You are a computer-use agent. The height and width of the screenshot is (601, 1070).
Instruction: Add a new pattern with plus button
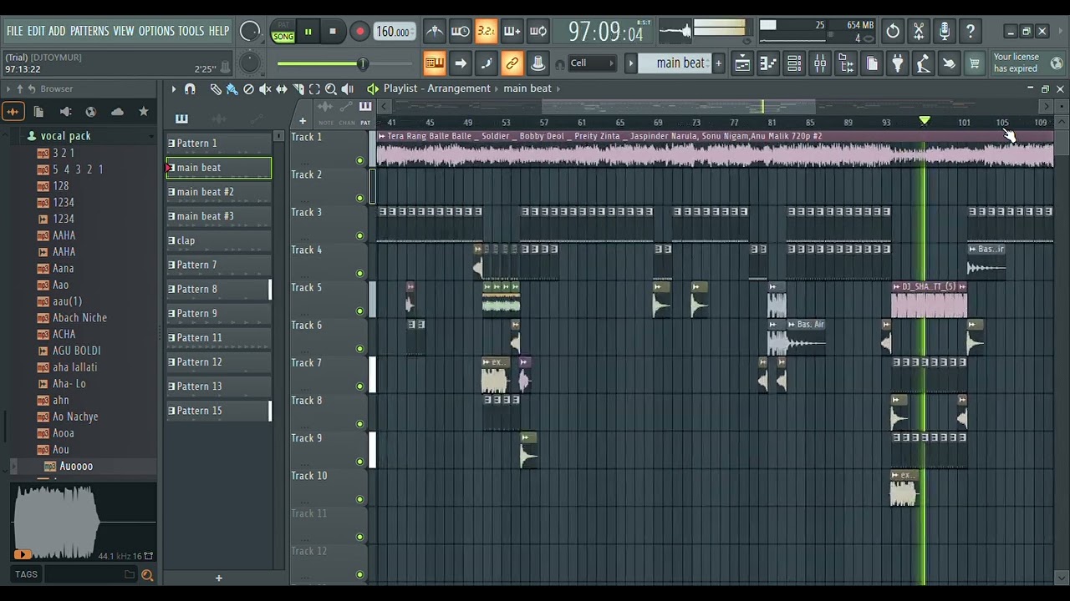coord(718,63)
